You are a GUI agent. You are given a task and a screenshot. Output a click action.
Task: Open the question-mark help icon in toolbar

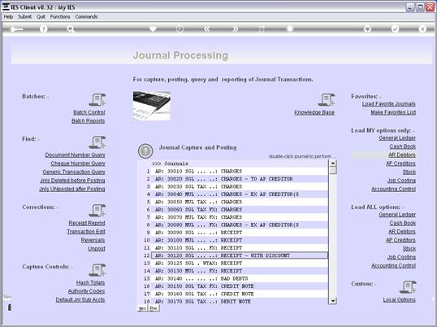click(44, 29)
